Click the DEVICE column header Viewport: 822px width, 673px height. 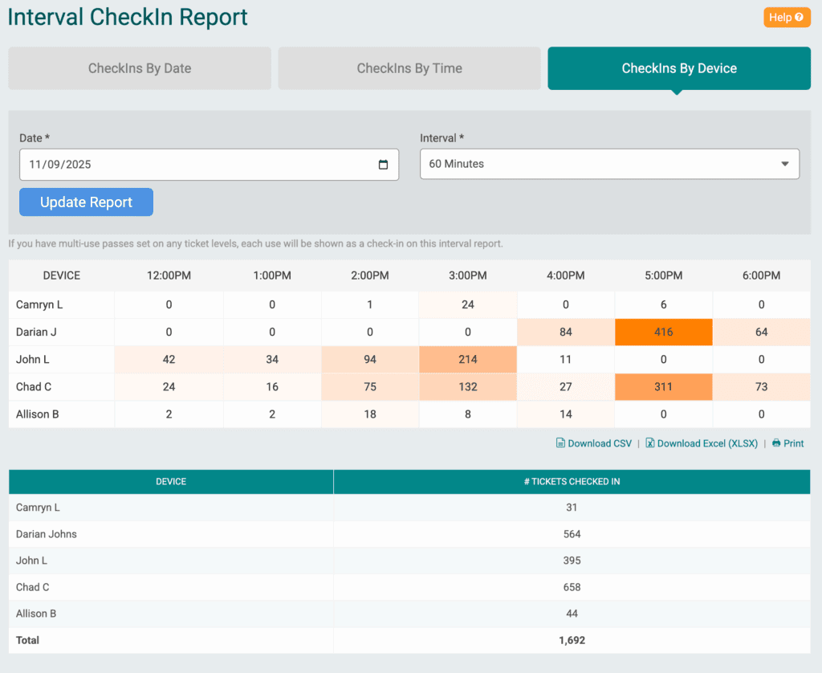[61, 275]
